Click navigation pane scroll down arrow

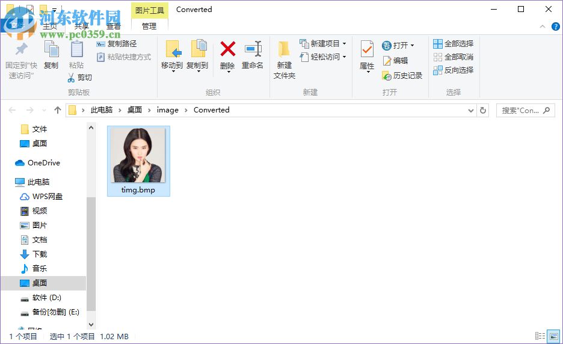point(91,325)
